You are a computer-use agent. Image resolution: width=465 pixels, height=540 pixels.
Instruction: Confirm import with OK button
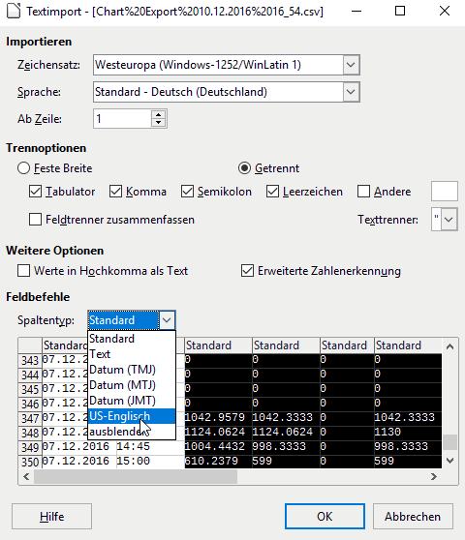pos(325,516)
